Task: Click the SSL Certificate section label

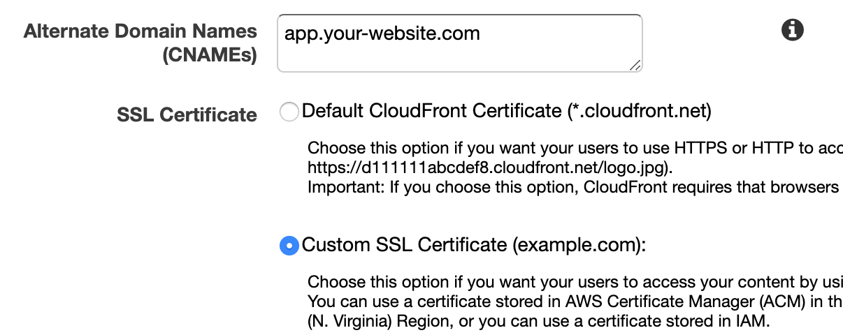Action: pyautogui.click(x=187, y=114)
